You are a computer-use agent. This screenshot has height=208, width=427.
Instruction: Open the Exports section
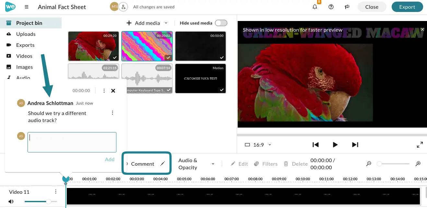tap(25, 45)
